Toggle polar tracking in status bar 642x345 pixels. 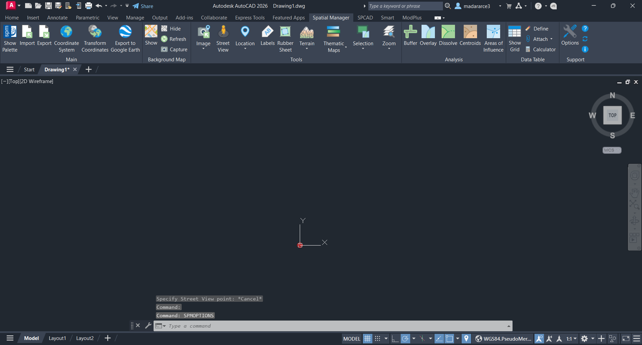tap(405, 339)
